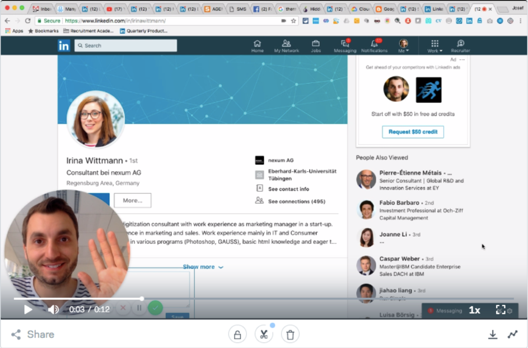The image size is (528, 348).
Task: Play the video recording
Action: [28, 309]
